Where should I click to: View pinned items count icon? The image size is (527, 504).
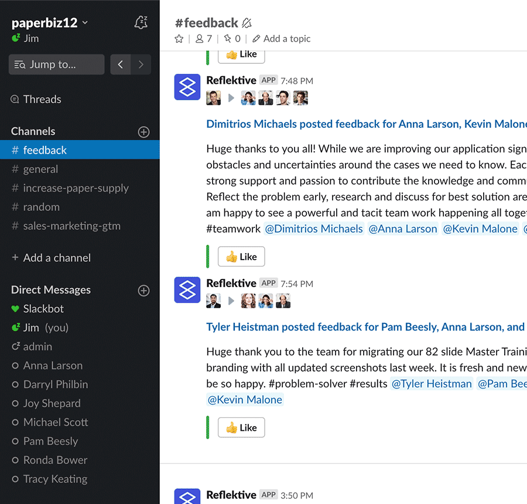pos(232,39)
